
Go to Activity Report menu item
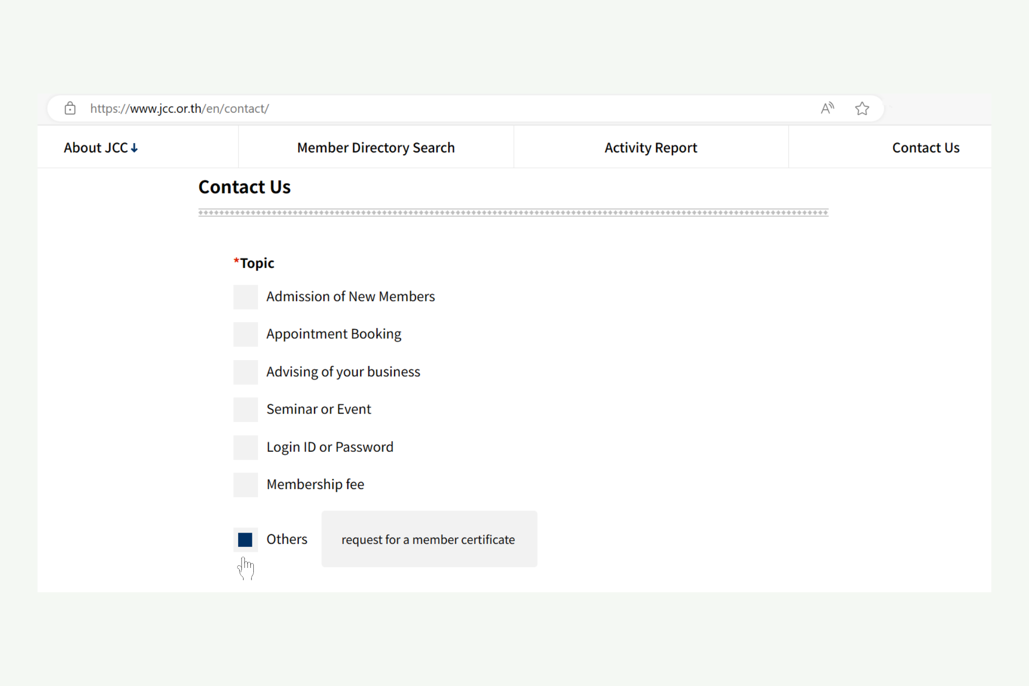click(650, 147)
